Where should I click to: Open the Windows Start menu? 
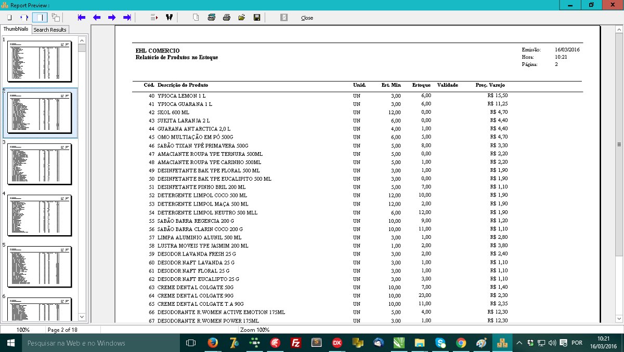[x=10, y=343]
